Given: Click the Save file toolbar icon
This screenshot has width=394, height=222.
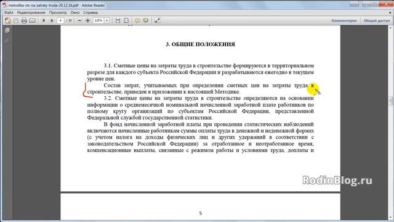Looking at the screenshot, I should [x=16, y=20].
